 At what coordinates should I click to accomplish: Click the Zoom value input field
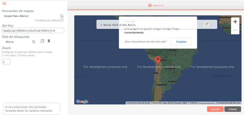point(6,62)
